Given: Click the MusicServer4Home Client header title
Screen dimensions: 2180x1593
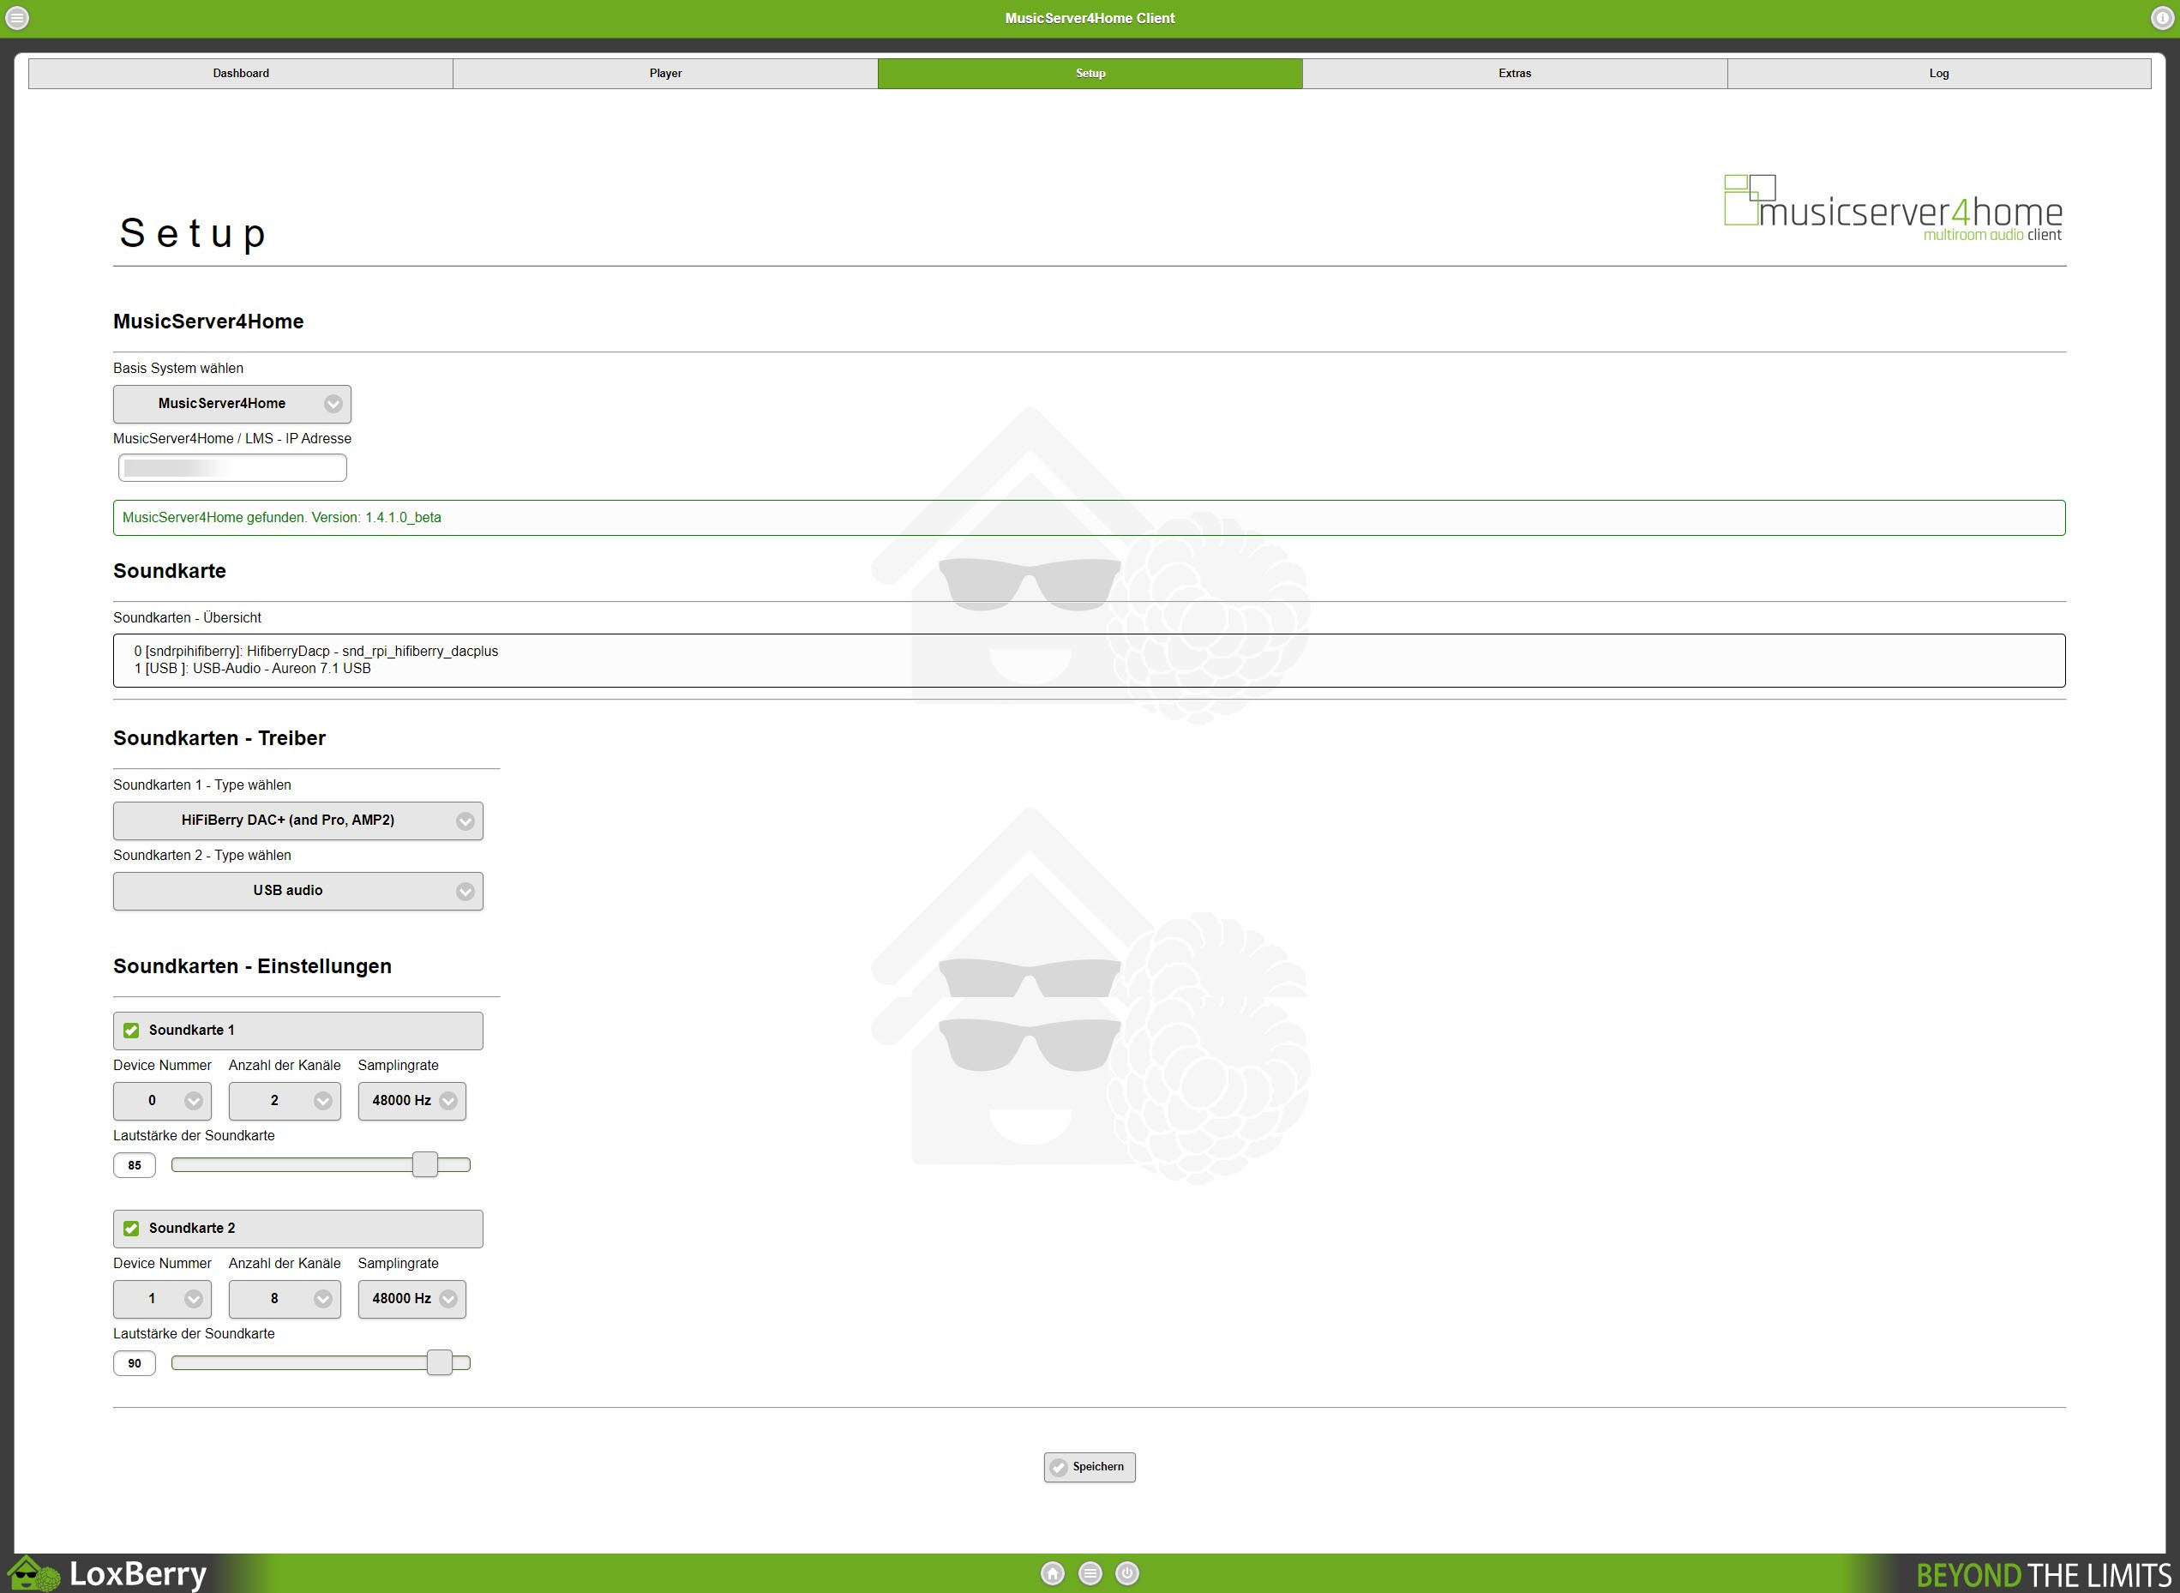Looking at the screenshot, I should click(1090, 18).
